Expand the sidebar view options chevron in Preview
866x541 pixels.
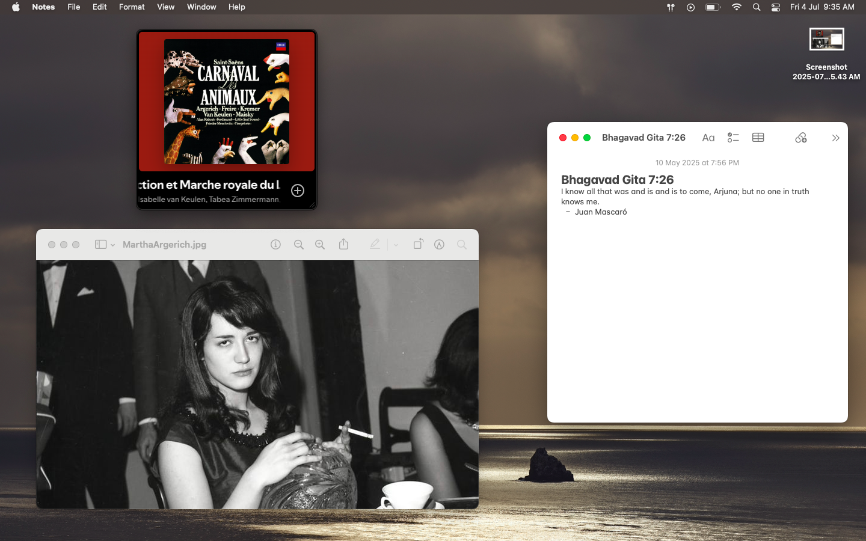point(112,245)
